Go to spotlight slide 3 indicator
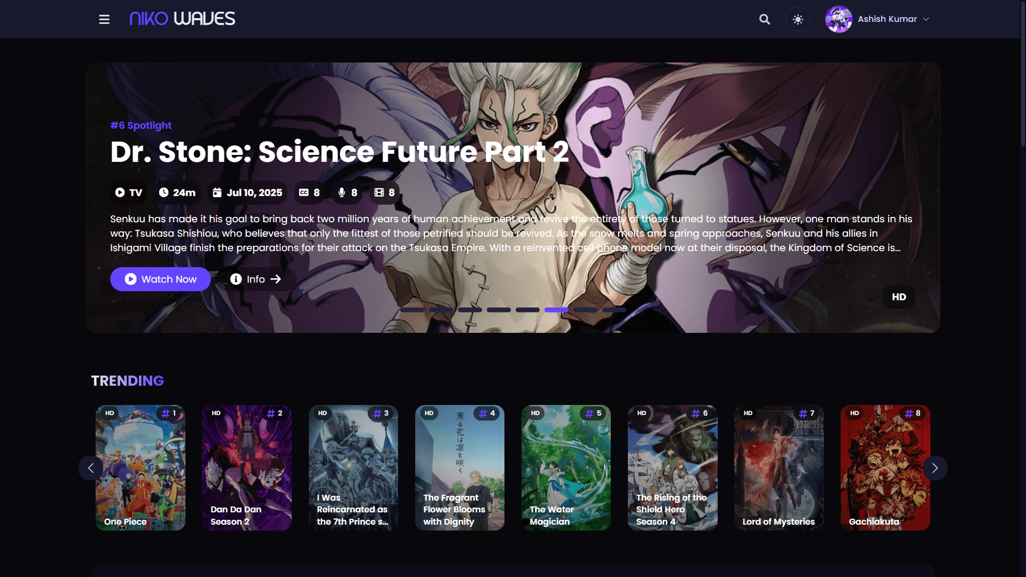Image resolution: width=1026 pixels, height=577 pixels. pos(470,310)
